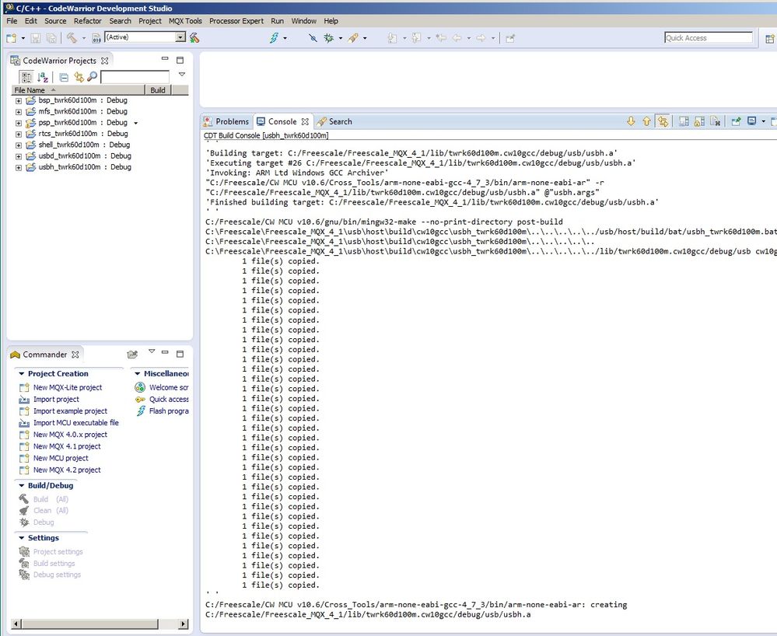The image size is (777, 636).
Task: Click the Quick Access search field
Action: (708, 37)
